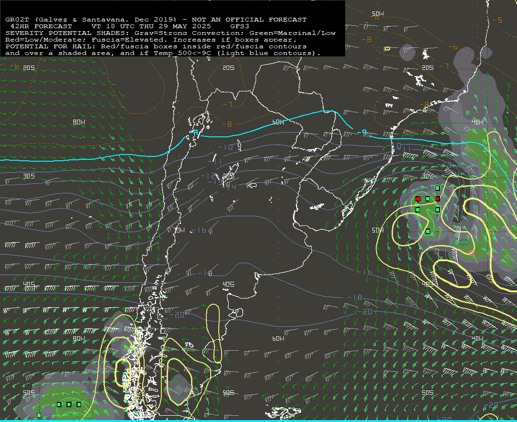Click the rightmost red hail box
The image size is (517, 422).
click(x=438, y=199)
